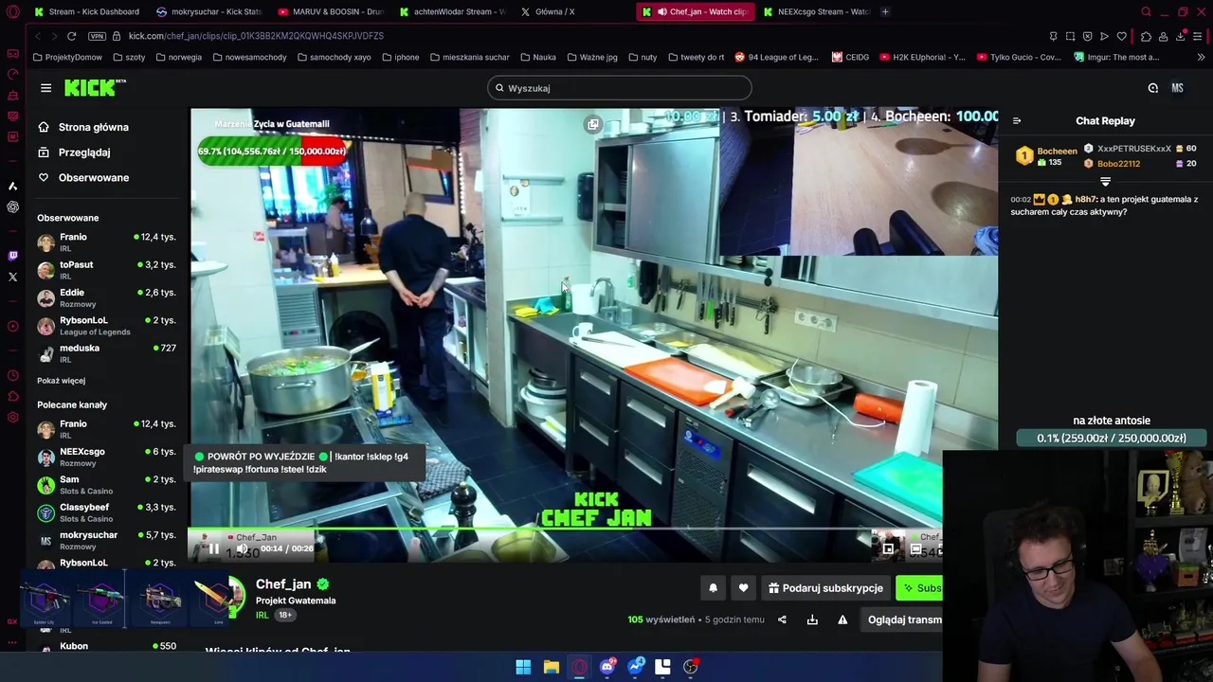Image resolution: width=1213 pixels, height=682 pixels.
Task: Report clip with warning triangle icon
Action: click(x=842, y=619)
